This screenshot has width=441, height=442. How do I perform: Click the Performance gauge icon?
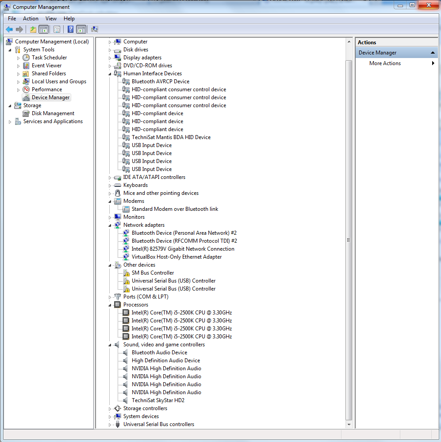coord(26,89)
